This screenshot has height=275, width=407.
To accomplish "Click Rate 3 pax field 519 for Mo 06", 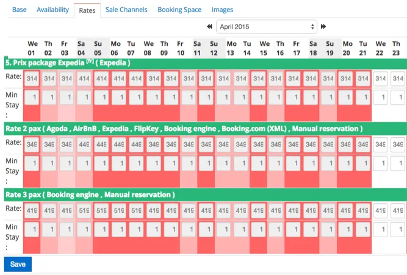I will click(119, 210).
